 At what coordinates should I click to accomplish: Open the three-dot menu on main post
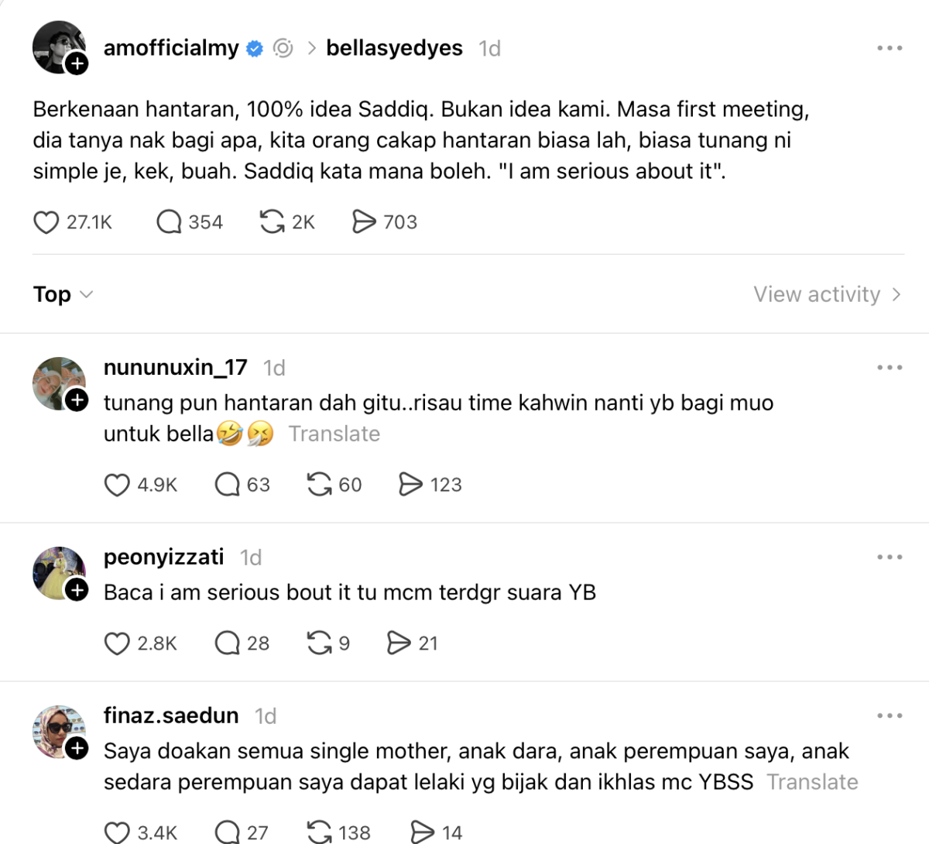[x=890, y=48]
